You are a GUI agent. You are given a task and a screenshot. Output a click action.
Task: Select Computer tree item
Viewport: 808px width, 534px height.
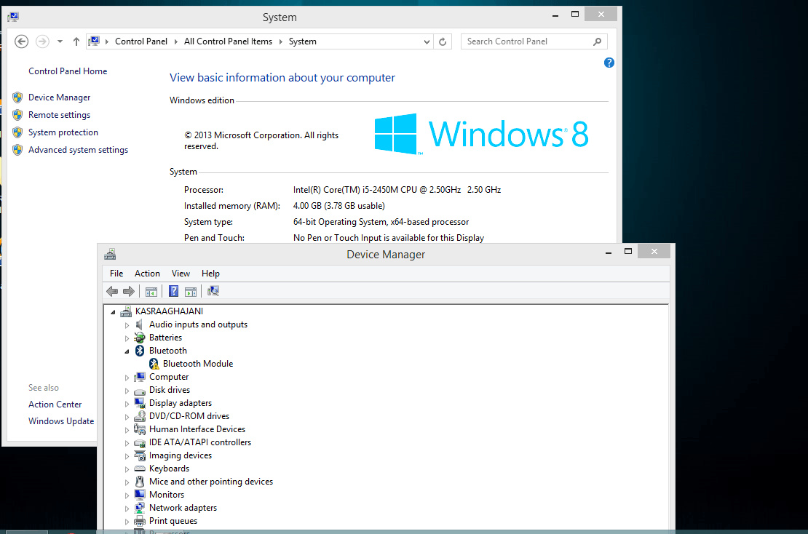click(x=169, y=377)
